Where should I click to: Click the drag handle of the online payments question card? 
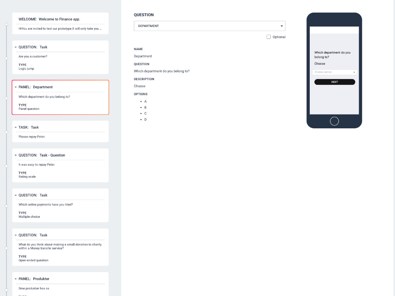click(x=15, y=195)
